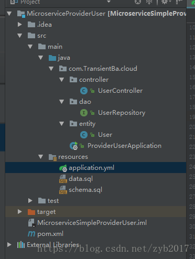Expand the .idea folder
Viewport: 195px width, 259px height.
(x=20, y=25)
